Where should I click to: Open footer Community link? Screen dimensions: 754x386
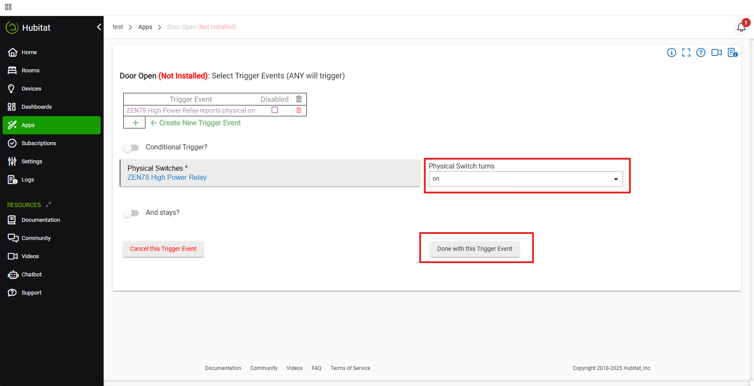coord(264,368)
